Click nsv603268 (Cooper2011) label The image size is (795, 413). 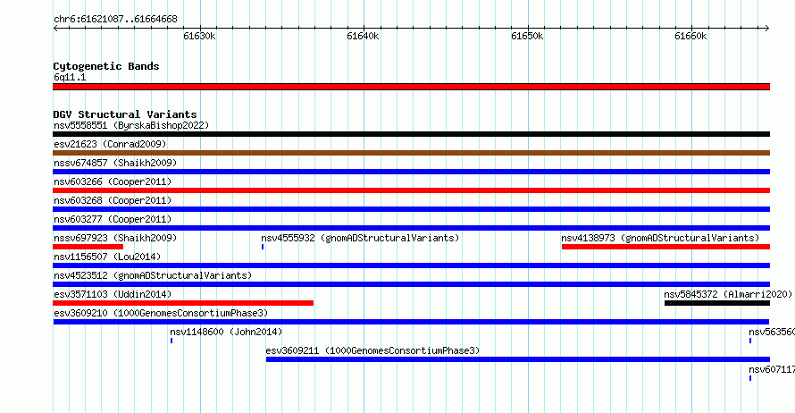click(x=113, y=200)
